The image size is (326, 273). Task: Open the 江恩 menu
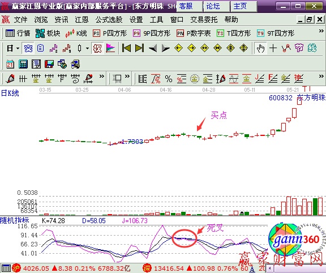click(x=81, y=20)
